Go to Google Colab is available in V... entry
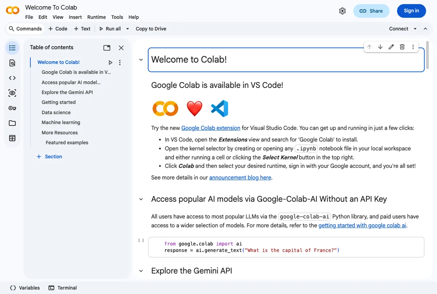 [76, 72]
